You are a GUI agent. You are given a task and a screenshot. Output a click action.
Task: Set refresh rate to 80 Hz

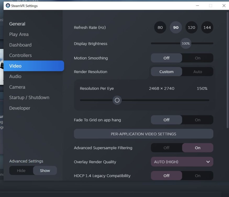[160, 28]
